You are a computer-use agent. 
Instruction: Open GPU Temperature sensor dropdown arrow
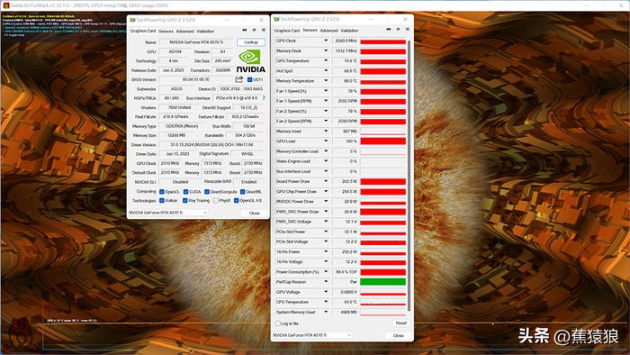coord(326,60)
